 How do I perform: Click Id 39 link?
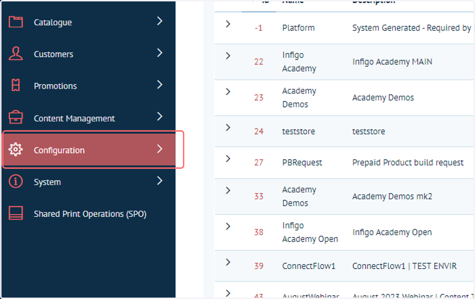[258, 266]
